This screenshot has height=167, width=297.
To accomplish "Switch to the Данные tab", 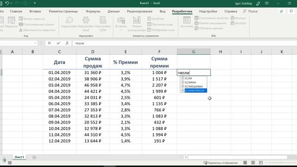I will click(x=113, y=11).
